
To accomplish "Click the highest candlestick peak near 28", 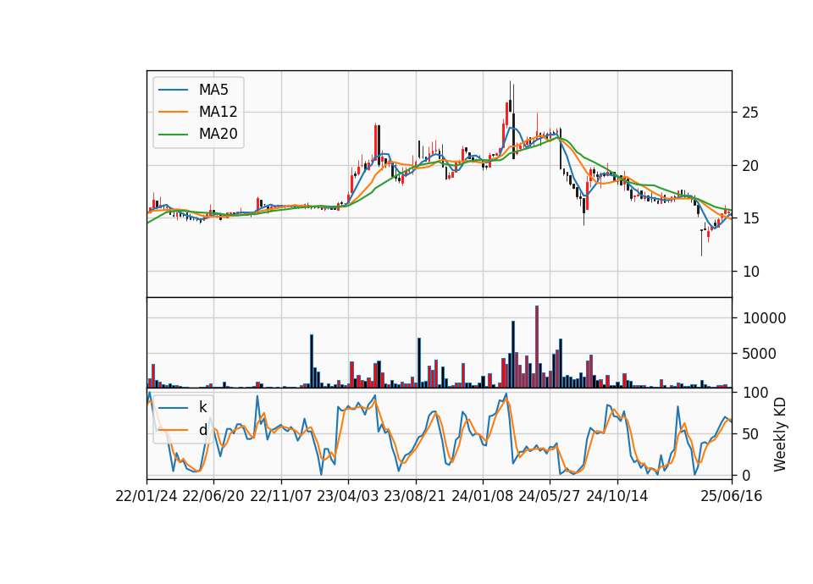I will (x=510, y=96).
